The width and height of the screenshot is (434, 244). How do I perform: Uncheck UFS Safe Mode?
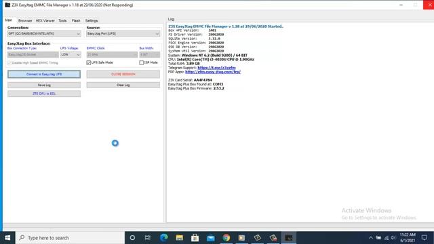89,62
